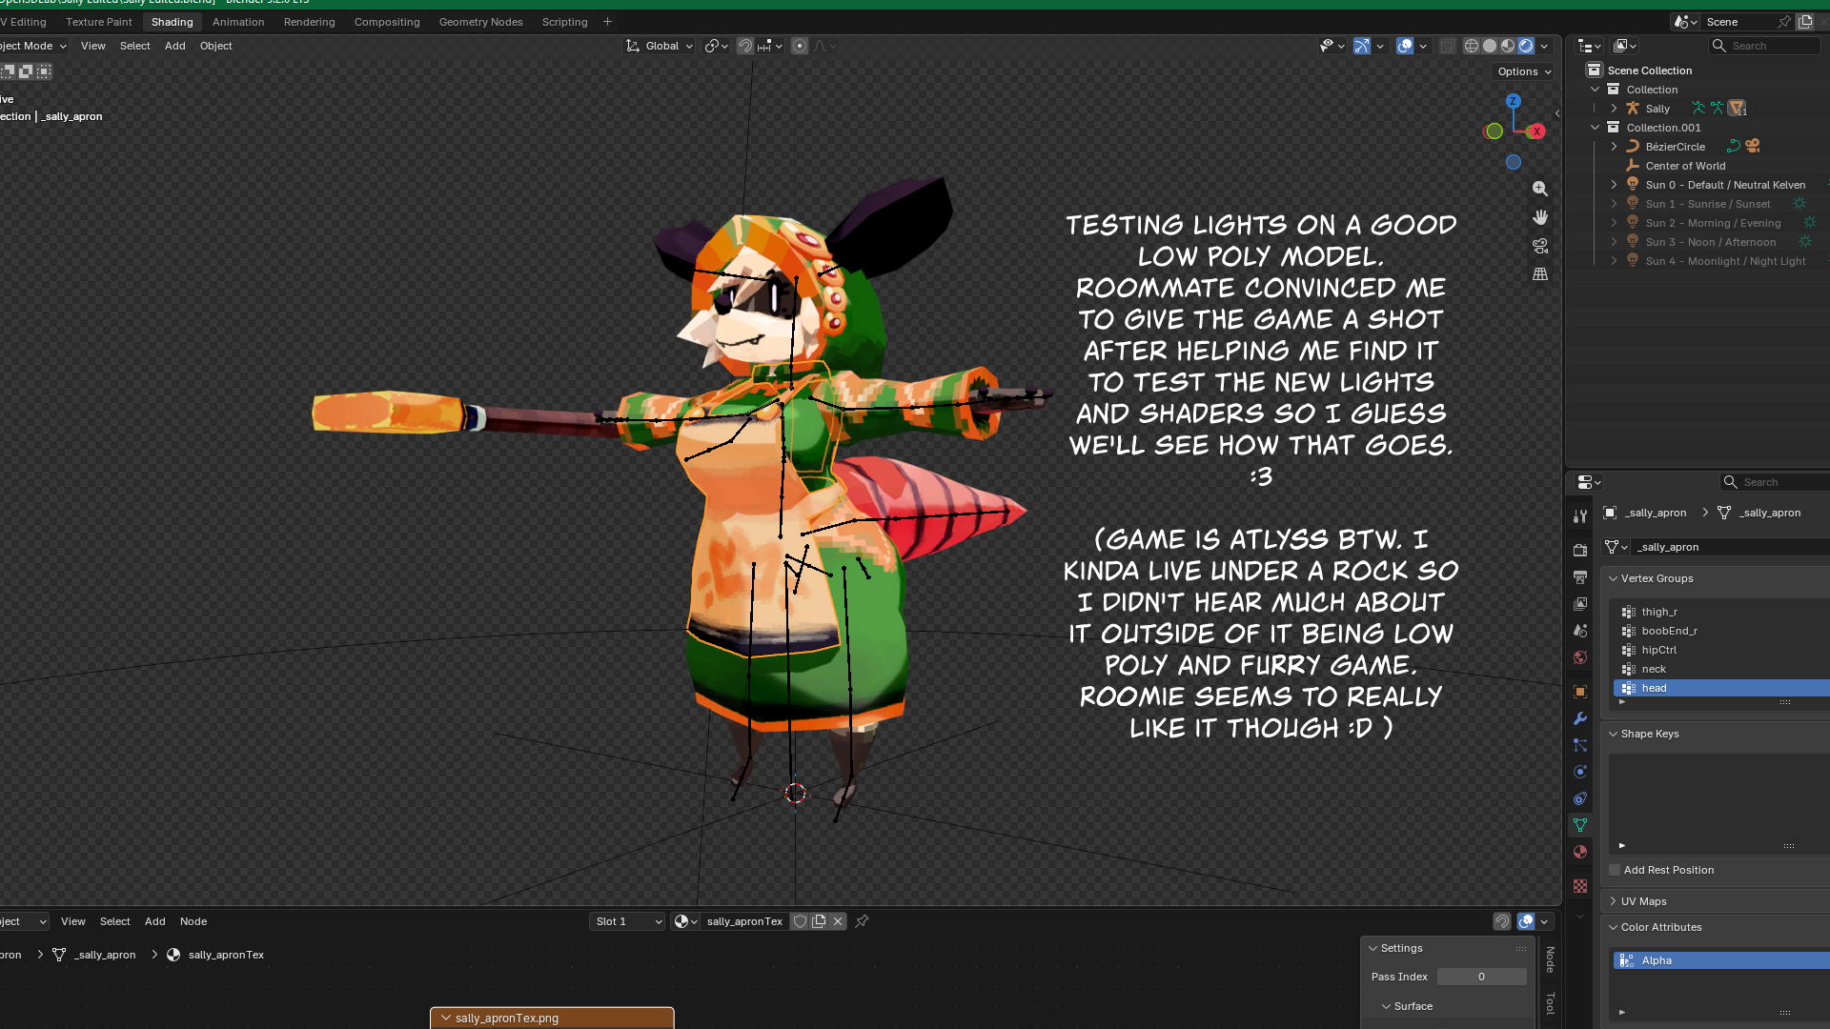1830x1029 pixels.
Task: Open the node editor Node menu
Action: point(193,921)
